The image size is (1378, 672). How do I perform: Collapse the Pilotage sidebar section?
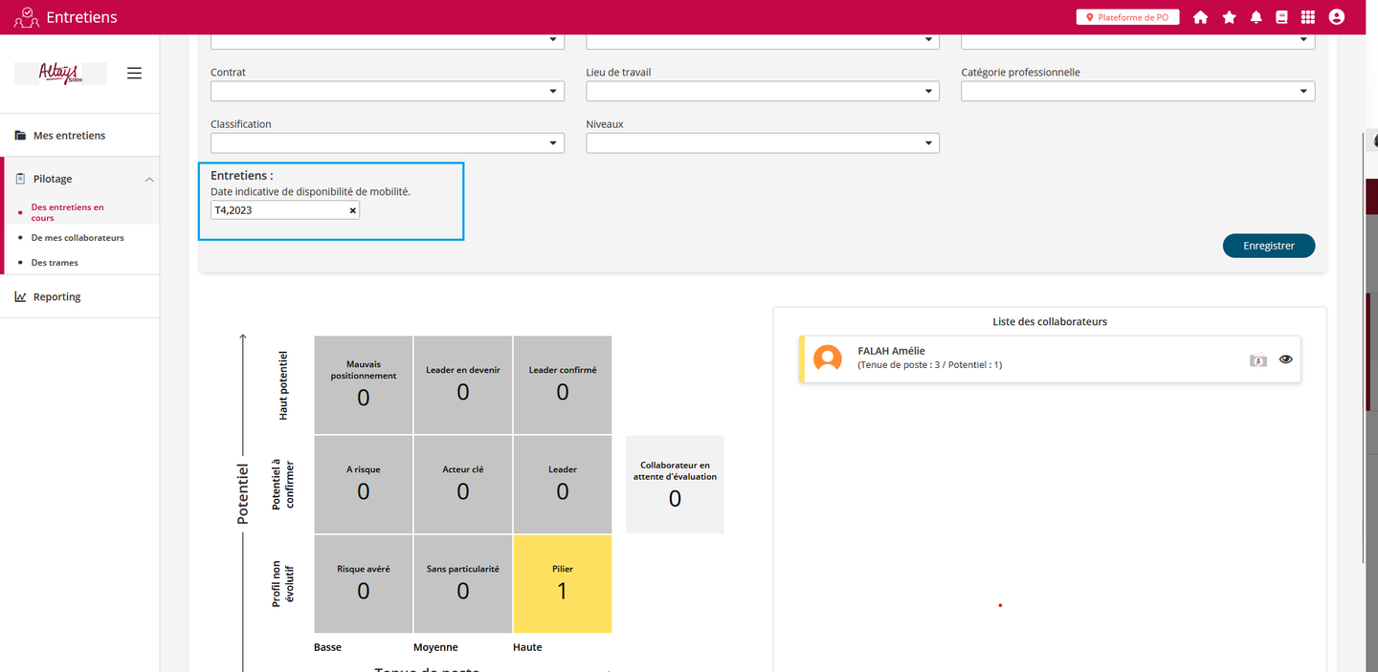[x=149, y=179]
